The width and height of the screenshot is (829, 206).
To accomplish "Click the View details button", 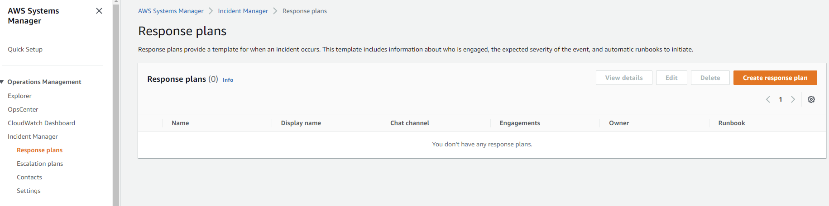I will point(624,78).
